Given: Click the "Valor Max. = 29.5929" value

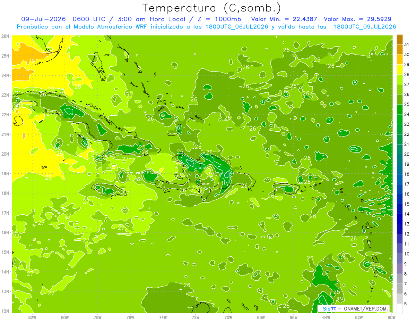Looking at the screenshot, I should (x=358, y=19).
